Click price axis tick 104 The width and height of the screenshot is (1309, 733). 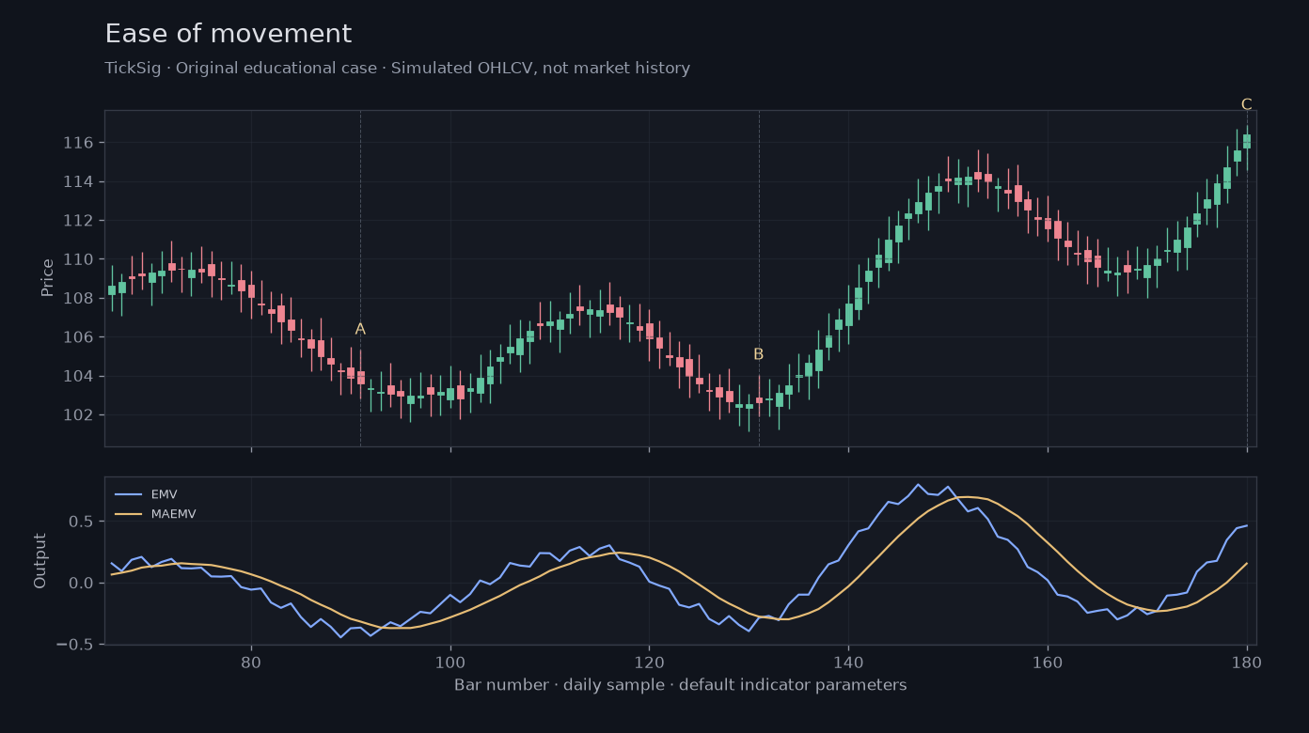click(78, 377)
